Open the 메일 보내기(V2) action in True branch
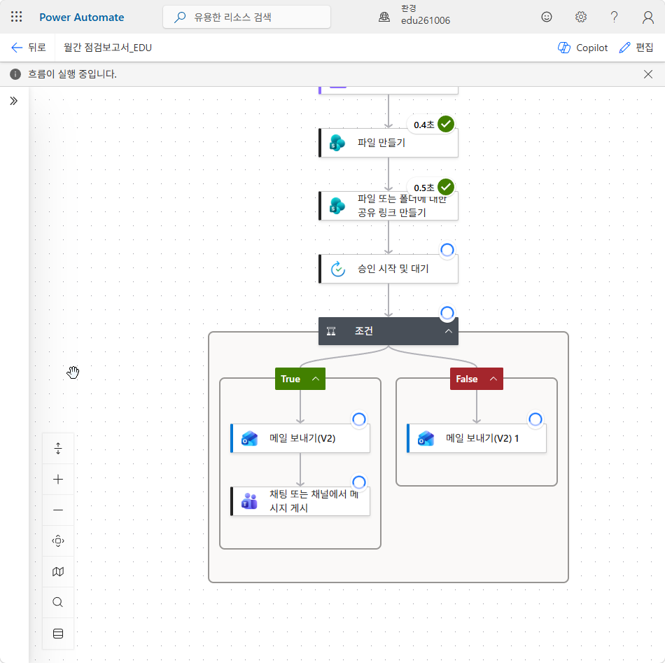This screenshot has width=665, height=663. point(300,438)
